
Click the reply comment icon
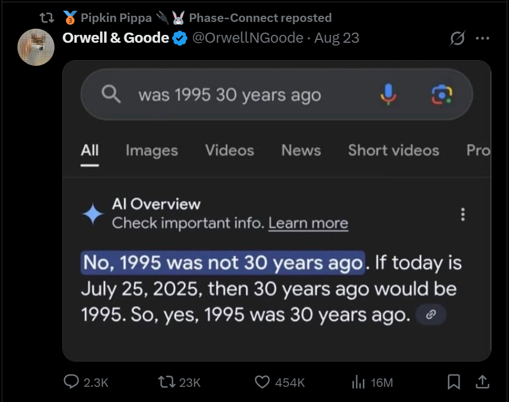pyautogui.click(x=71, y=382)
